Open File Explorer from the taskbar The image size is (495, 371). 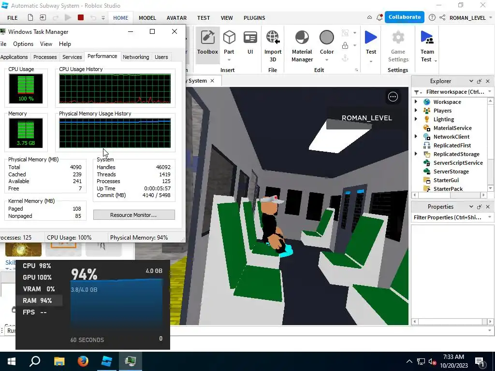pos(59,361)
